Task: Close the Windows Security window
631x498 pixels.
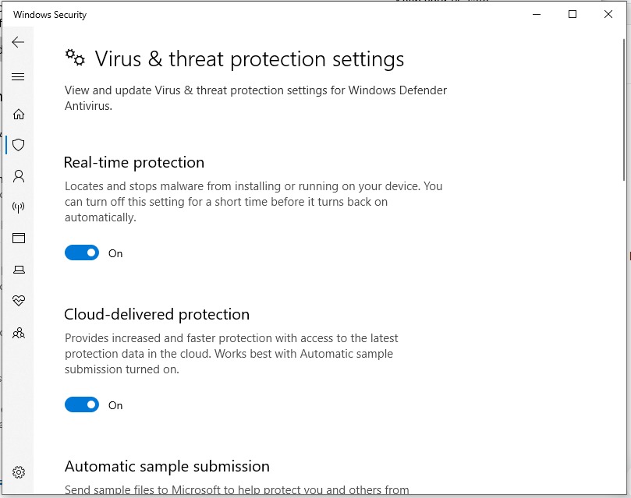Action: pyautogui.click(x=608, y=14)
